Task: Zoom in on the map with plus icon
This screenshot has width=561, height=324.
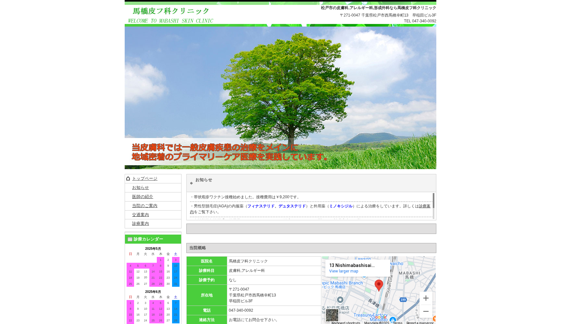Action: point(426,298)
